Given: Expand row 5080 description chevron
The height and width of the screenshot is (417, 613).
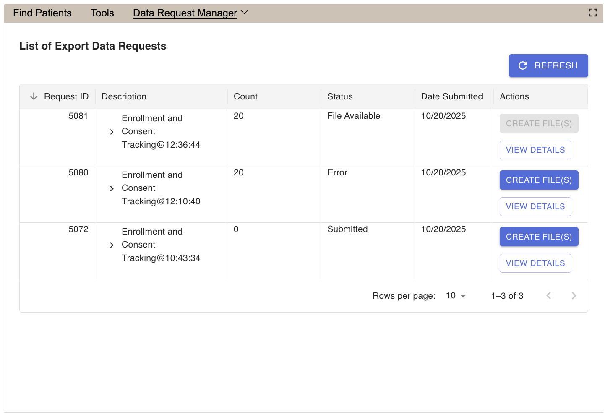Looking at the screenshot, I should point(112,188).
